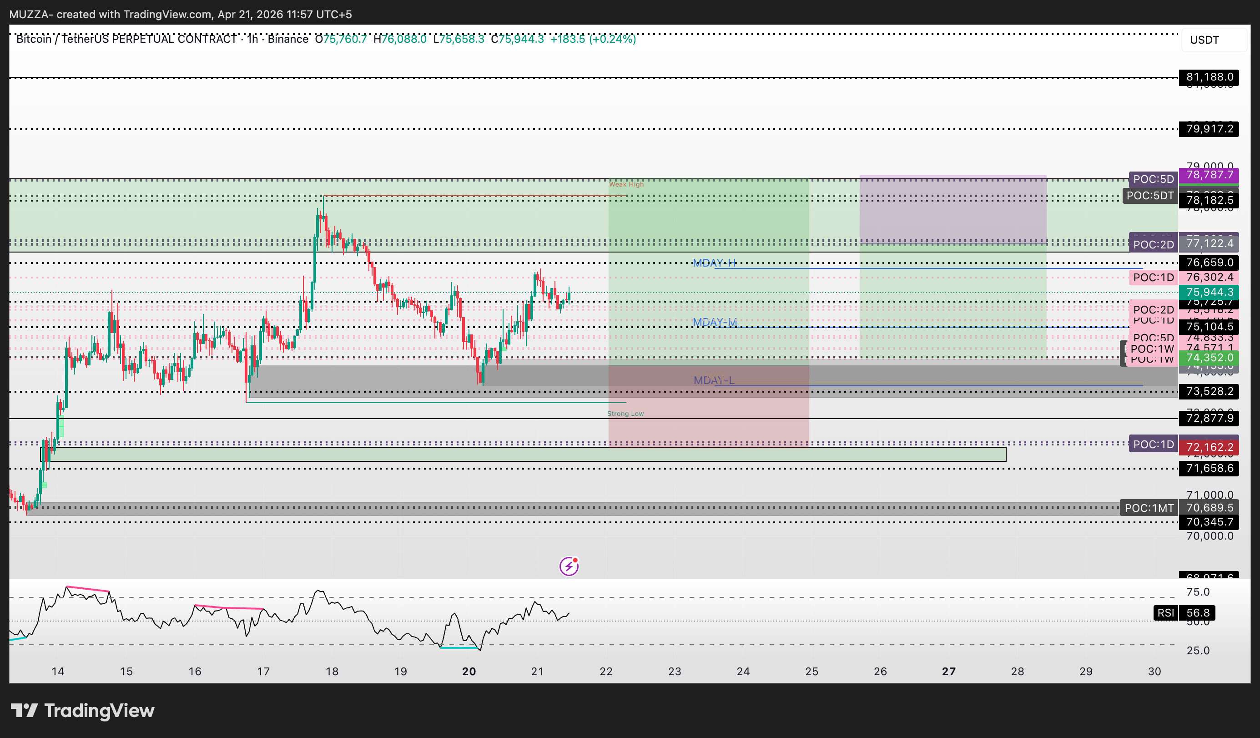Click the black RSI indicator label
This screenshot has width=1260, height=738.
(x=1165, y=612)
